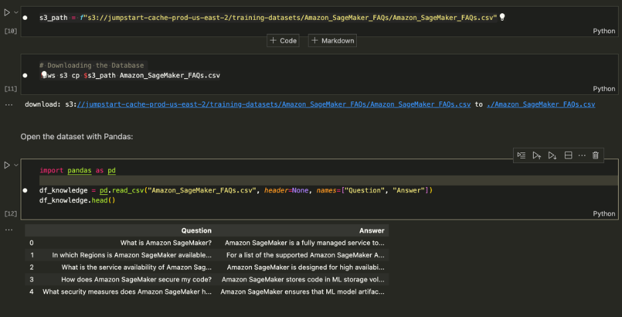Click Run by Line in cell toolbar

[x=521, y=156]
